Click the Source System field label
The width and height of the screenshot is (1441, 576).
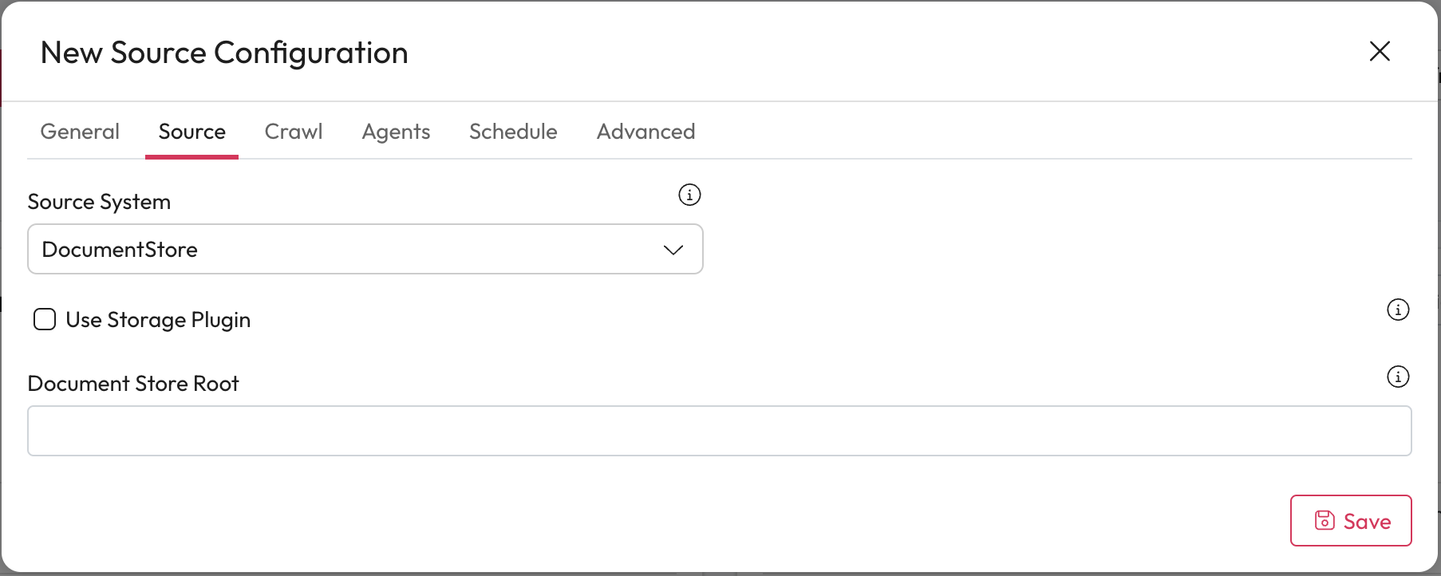click(x=99, y=202)
